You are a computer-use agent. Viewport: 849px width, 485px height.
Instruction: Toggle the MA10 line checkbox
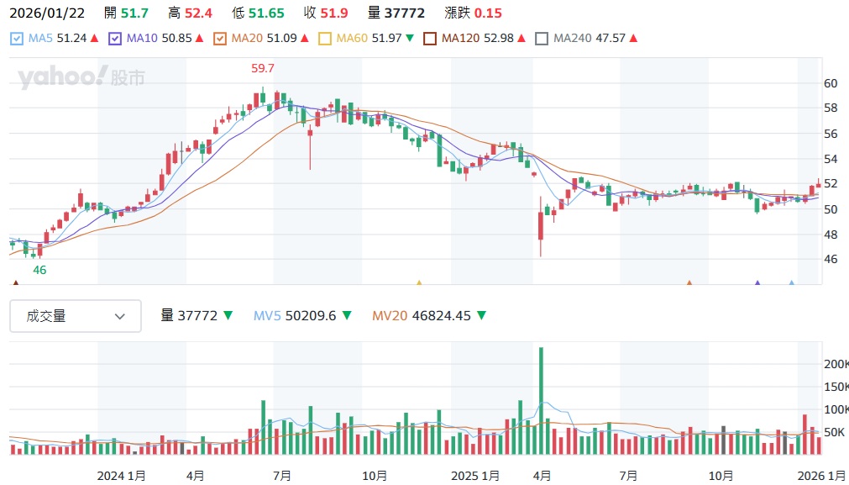115,39
